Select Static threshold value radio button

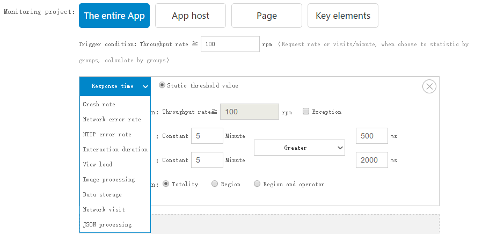(x=162, y=85)
